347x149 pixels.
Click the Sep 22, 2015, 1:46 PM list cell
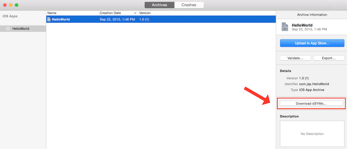(117, 19)
